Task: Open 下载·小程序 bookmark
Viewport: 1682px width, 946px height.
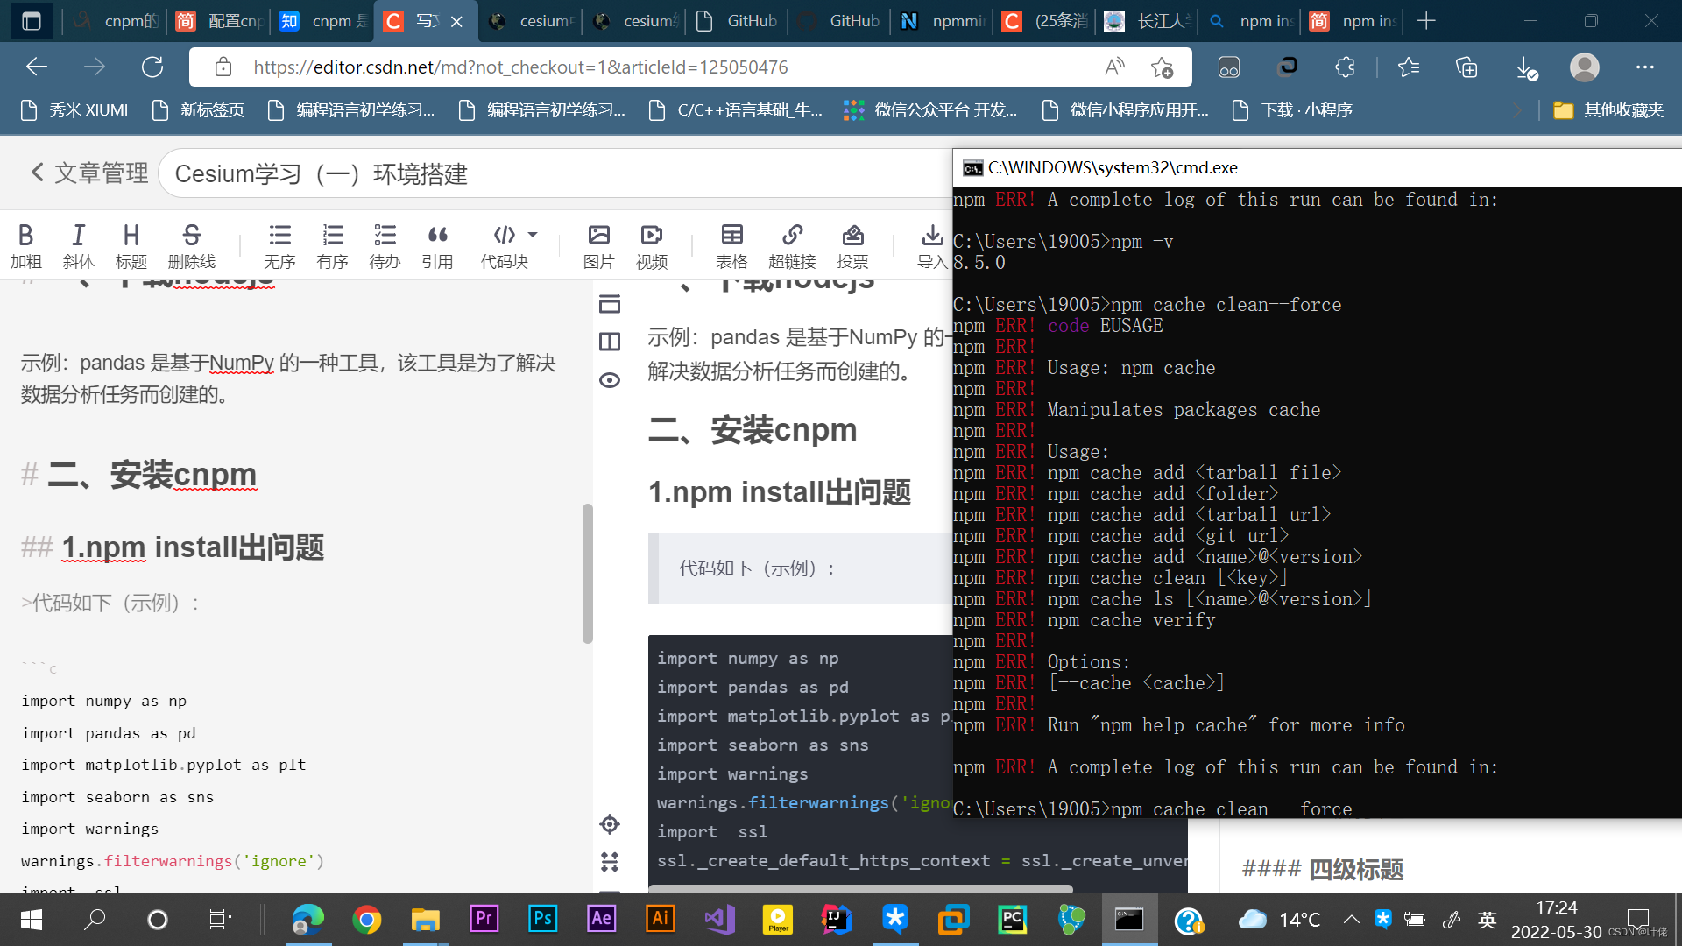Action: coord(1293,110)
